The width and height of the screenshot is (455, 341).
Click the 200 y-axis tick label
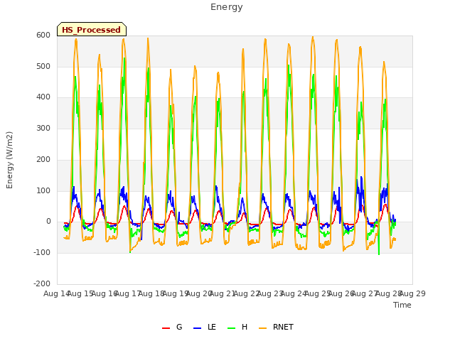(x=43, y=159)
